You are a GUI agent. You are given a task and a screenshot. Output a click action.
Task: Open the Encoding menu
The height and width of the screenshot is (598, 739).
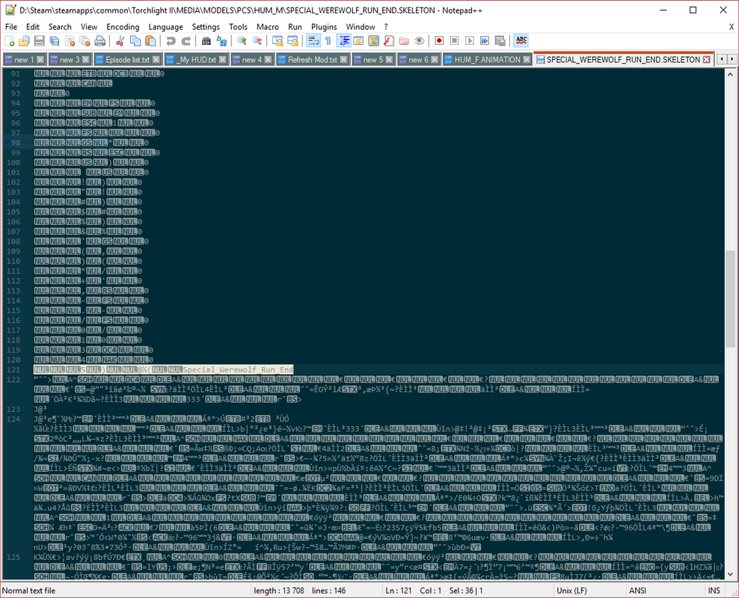(123, 27)
